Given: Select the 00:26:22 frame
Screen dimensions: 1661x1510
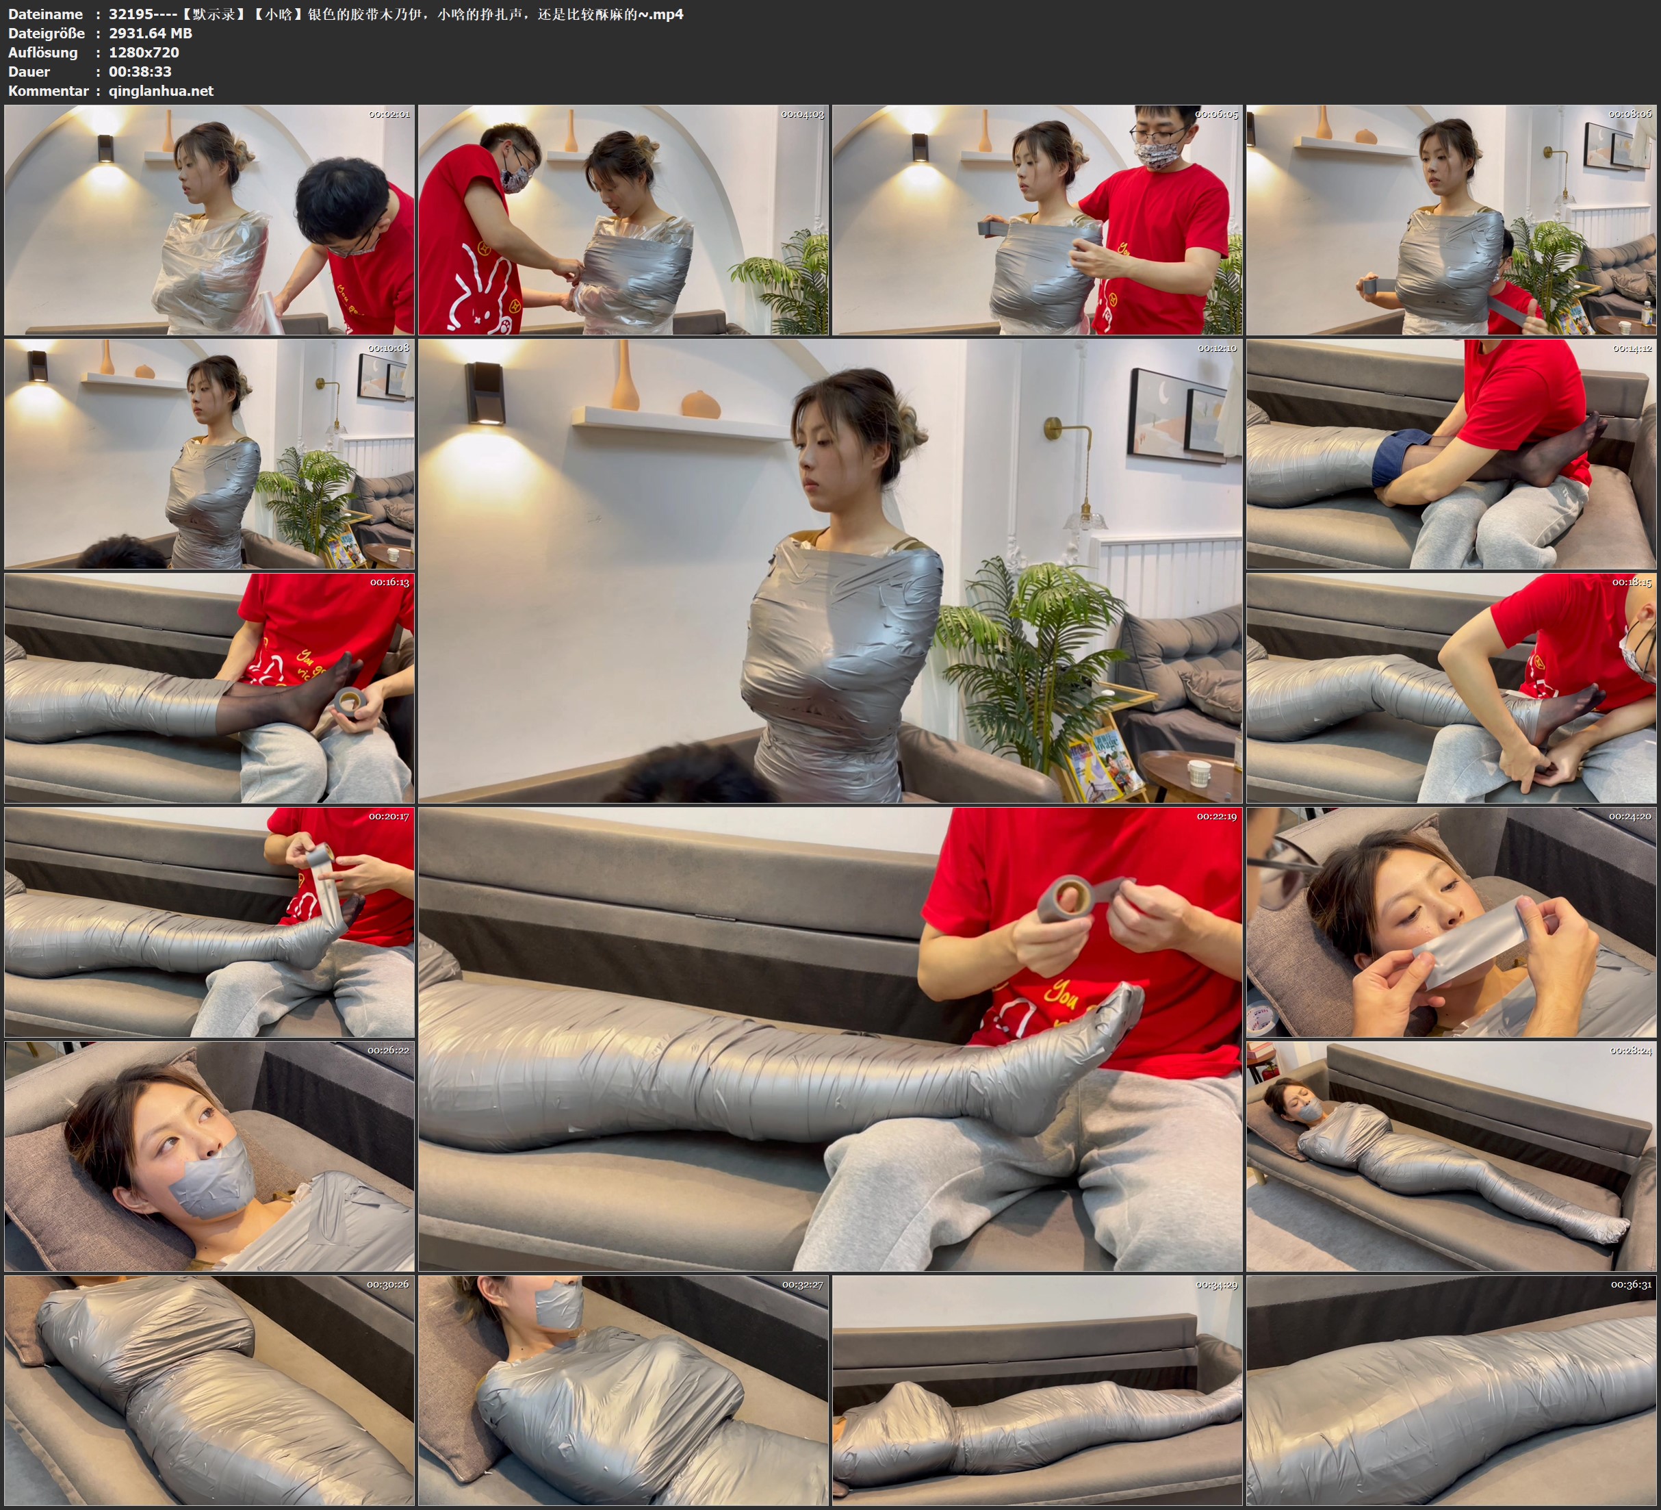Looking at the screenshot, I should [x=209, y=1156].
